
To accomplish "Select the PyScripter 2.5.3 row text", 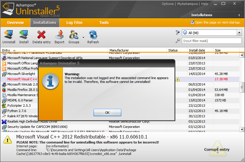I will point(19,106).
